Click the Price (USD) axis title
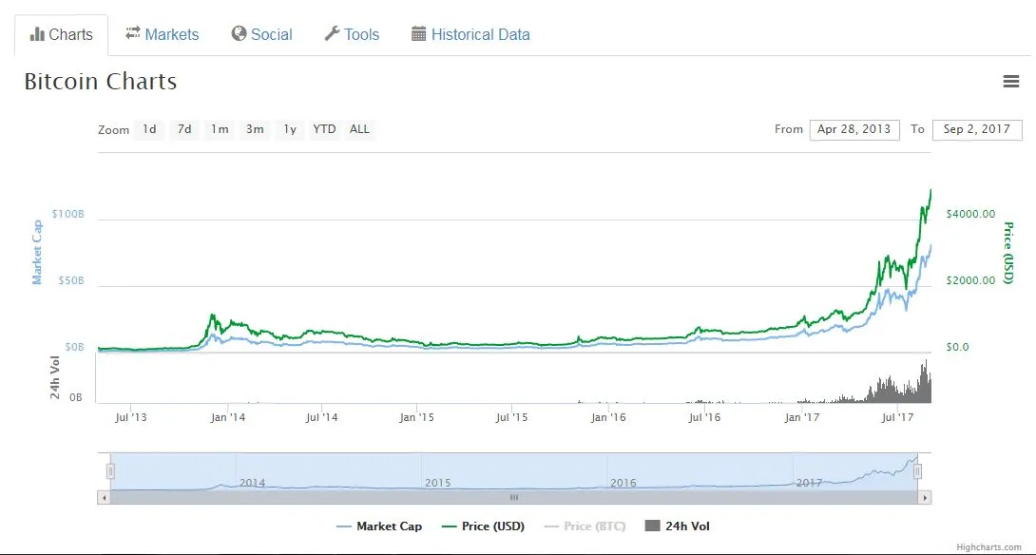1036x555 pixels. point(1008,253)
